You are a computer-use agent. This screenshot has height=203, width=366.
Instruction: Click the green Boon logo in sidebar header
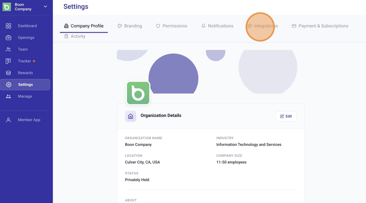(x=7, y=7)
